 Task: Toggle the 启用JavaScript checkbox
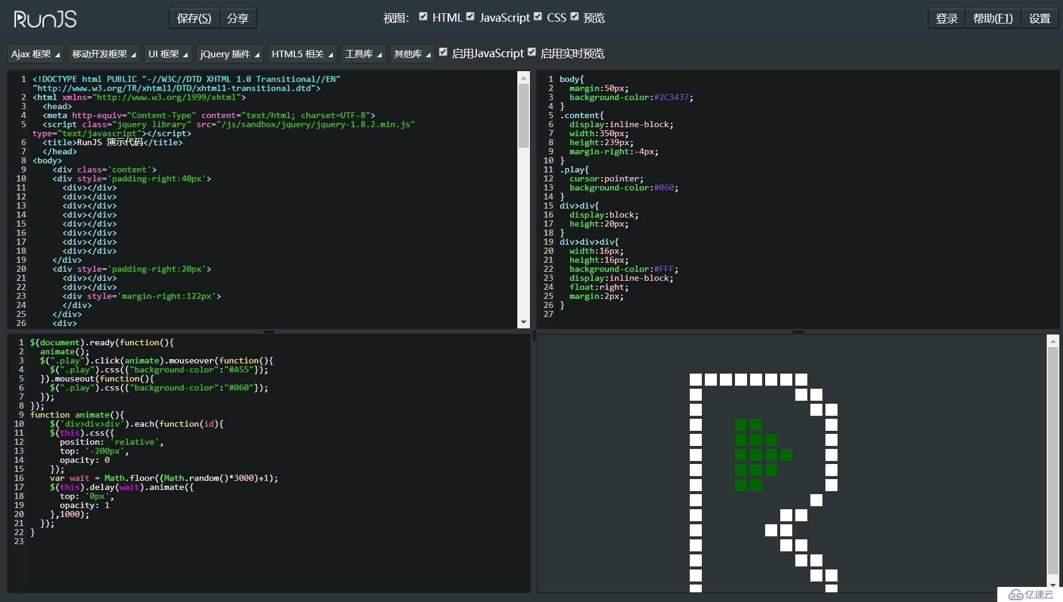tap(443, 52)
